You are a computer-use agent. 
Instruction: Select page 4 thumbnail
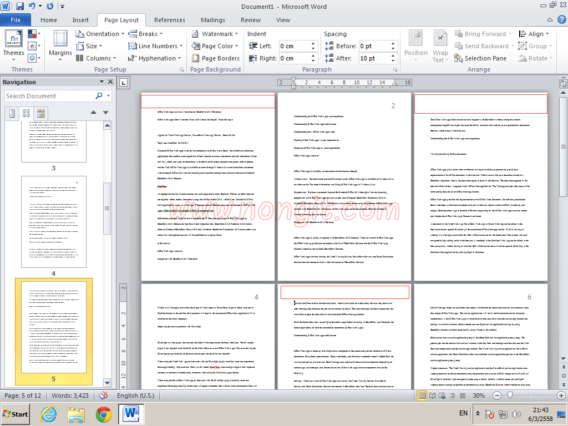click(54, 222)
